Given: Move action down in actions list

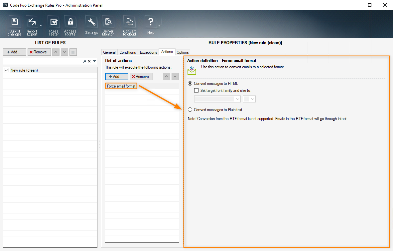Looking at the screenshot, I should pos(175,77).
